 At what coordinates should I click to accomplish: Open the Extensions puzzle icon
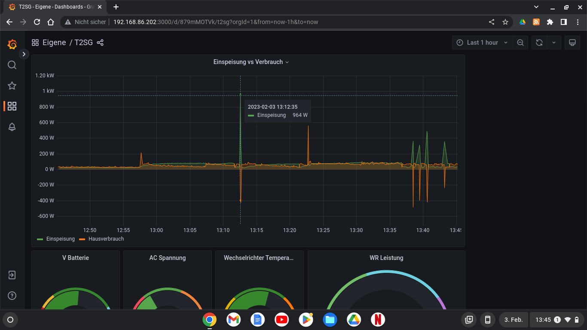(x=550, y=22)
